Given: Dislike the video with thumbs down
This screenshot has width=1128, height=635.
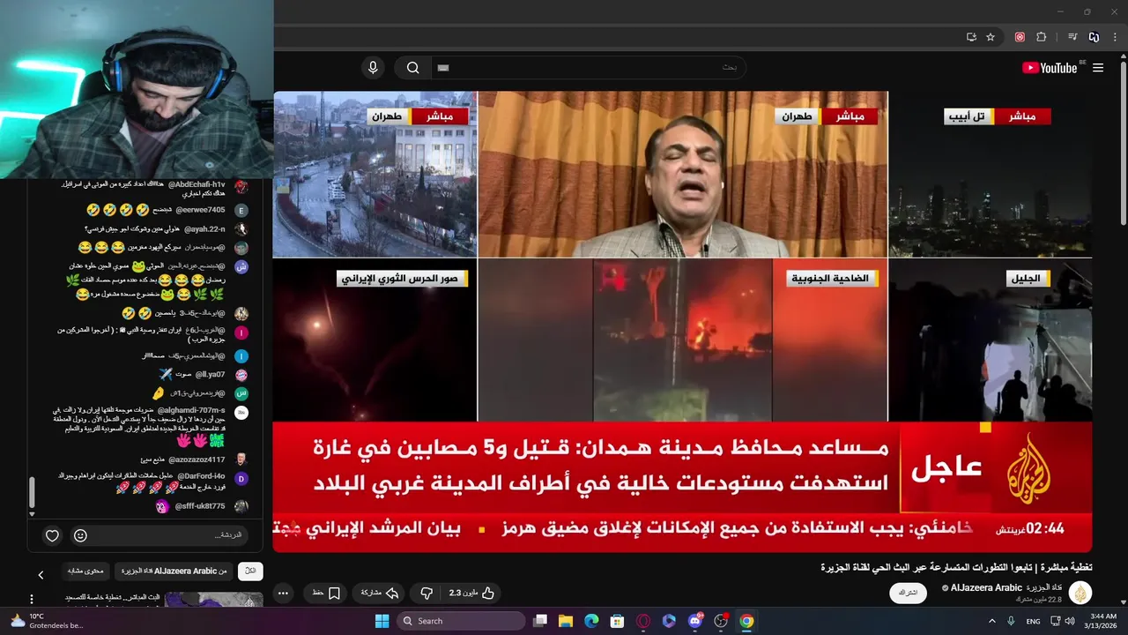Looking at the screenshot, I should 427,593.
